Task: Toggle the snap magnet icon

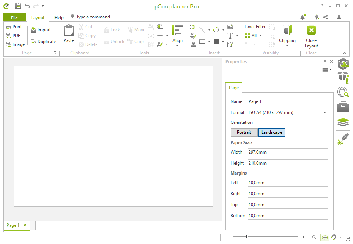Action: 334,237
